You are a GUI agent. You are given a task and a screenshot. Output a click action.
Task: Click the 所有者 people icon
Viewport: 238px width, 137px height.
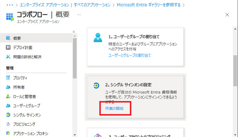tap(8, 87)
